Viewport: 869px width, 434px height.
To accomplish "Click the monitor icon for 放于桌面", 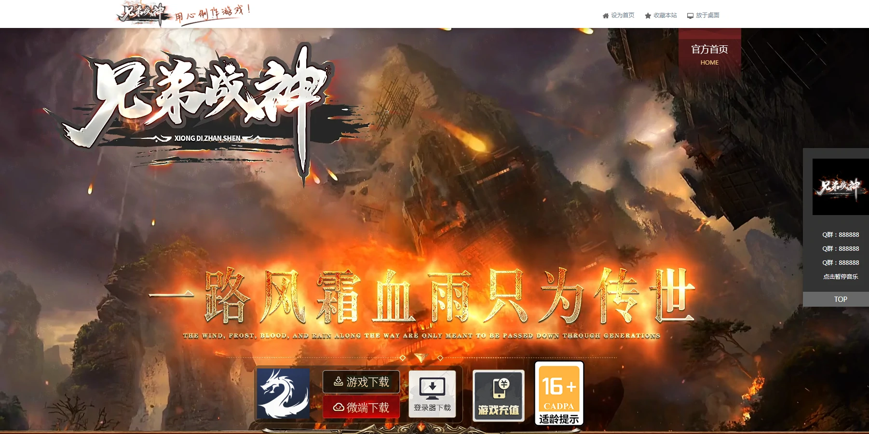I will [x=690, y=15].
